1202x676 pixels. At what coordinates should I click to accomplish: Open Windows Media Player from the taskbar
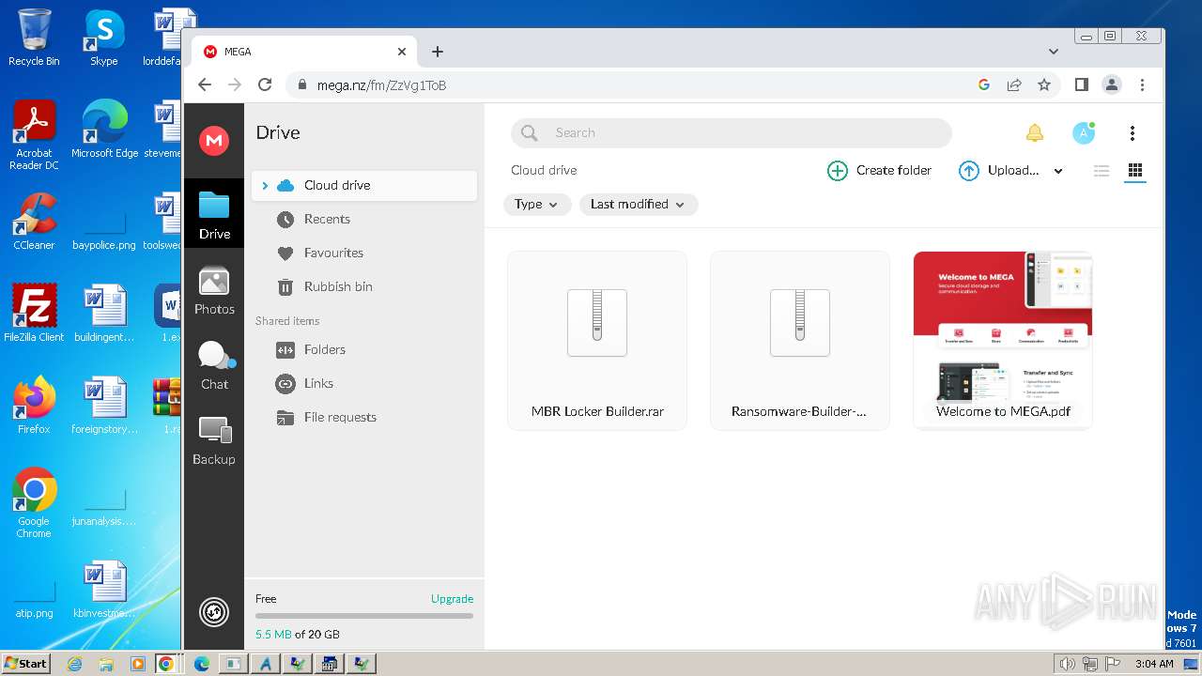pos(137,664)
